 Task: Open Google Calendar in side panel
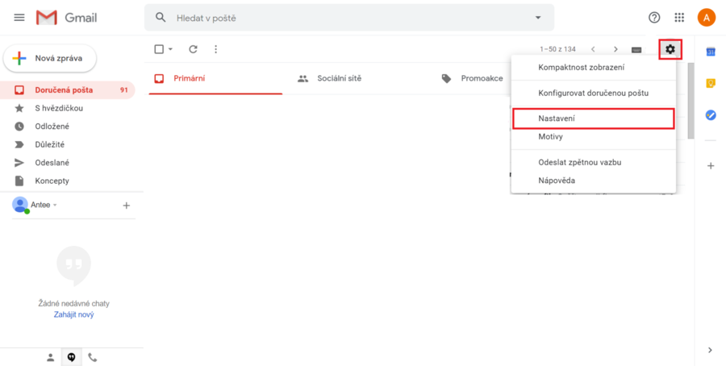[x=711, y=52]
